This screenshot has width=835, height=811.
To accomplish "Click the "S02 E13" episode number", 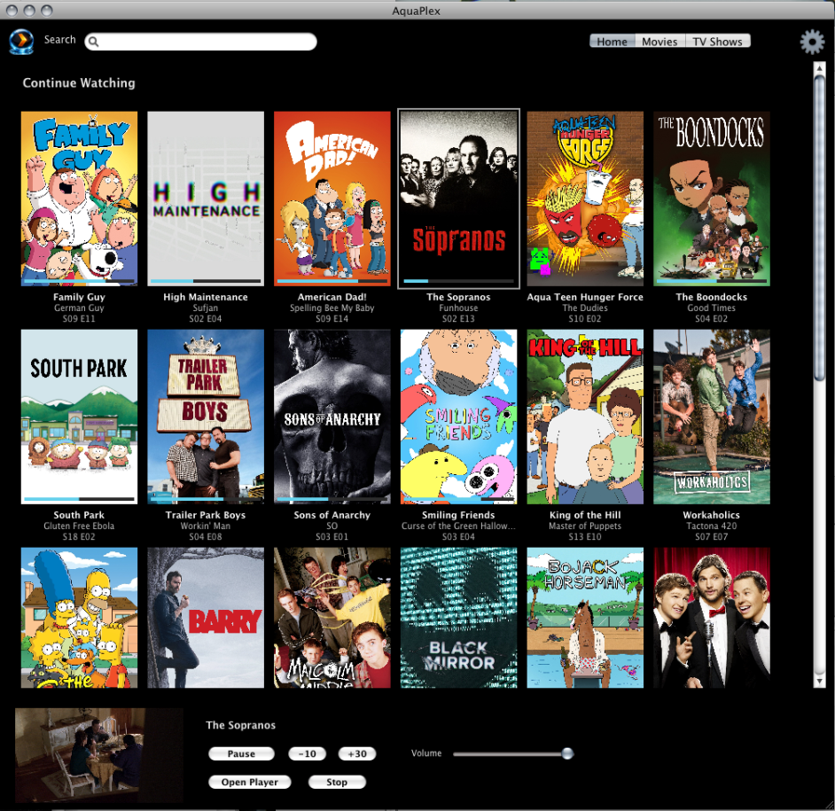I will [x=458, y=318].
